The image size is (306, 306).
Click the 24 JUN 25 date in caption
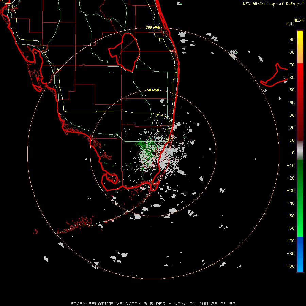pos(204,304)
